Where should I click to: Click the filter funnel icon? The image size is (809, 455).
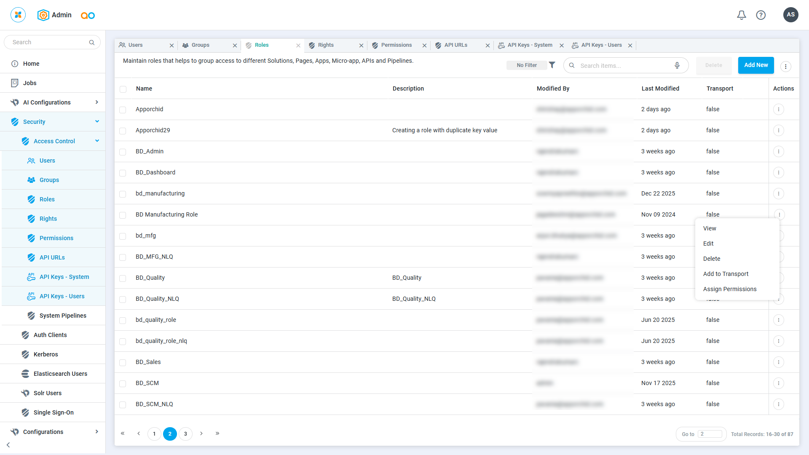click(552, 65)
